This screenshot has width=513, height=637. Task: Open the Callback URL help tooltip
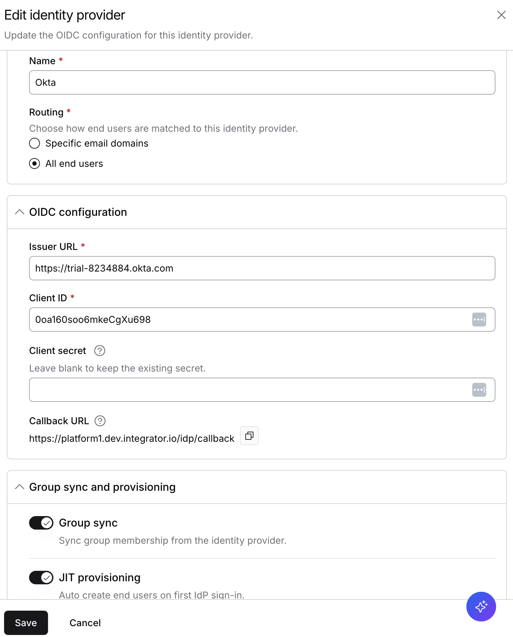(100, 421)
